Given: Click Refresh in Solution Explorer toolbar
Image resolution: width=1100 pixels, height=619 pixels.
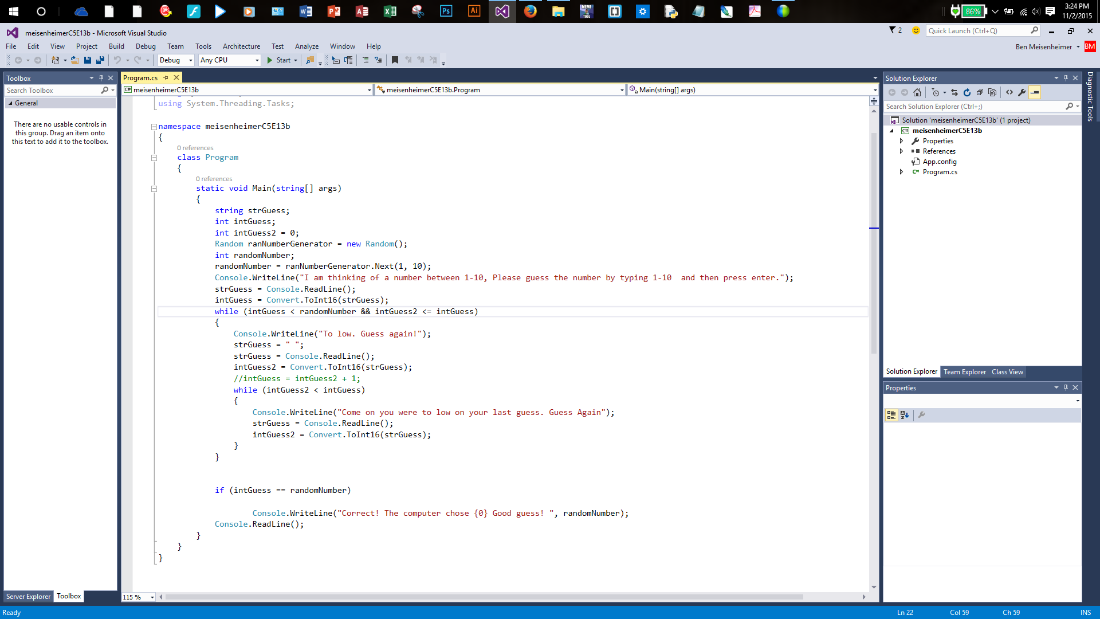Looking at the screenshot, I should coord(967,92).
